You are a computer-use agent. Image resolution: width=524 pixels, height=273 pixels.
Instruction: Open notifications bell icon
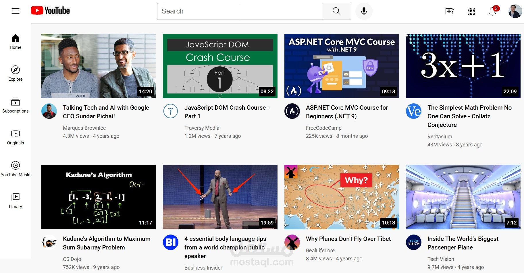click(493, 11)
